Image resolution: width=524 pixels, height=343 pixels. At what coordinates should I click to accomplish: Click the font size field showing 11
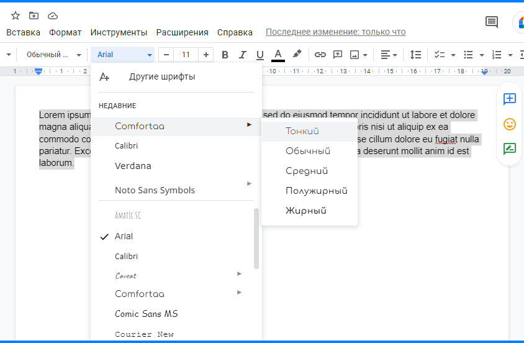(x=186, y=55)
